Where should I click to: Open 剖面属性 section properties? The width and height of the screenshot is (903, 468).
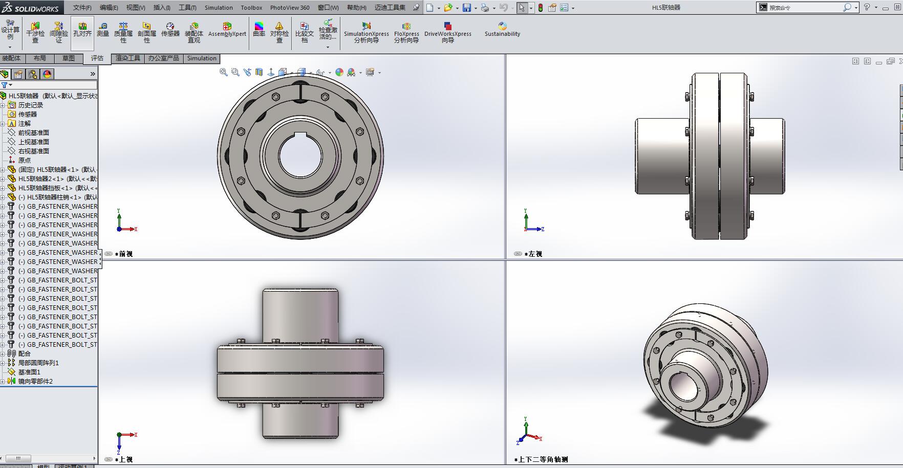point(147,33)
